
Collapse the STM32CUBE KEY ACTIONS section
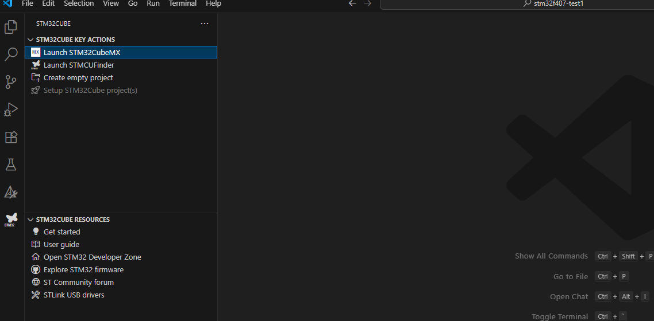coord(30,40)
